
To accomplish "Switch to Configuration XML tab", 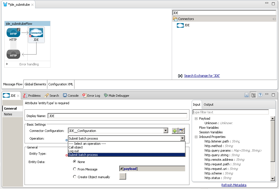I will (61, 84).
